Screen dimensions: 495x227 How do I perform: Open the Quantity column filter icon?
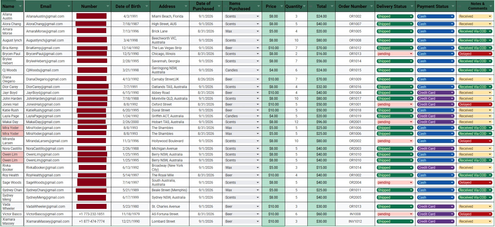pyautogui.click(x=304, y=6)
